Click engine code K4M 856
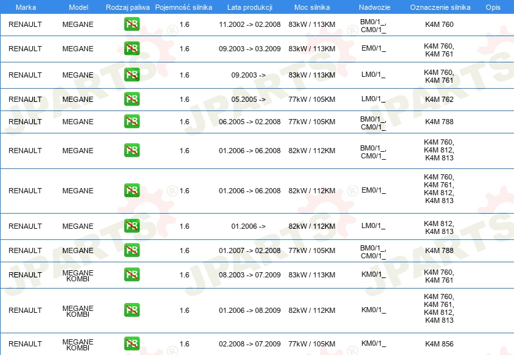Screen dimensions: 514x355 pos(439,344)
